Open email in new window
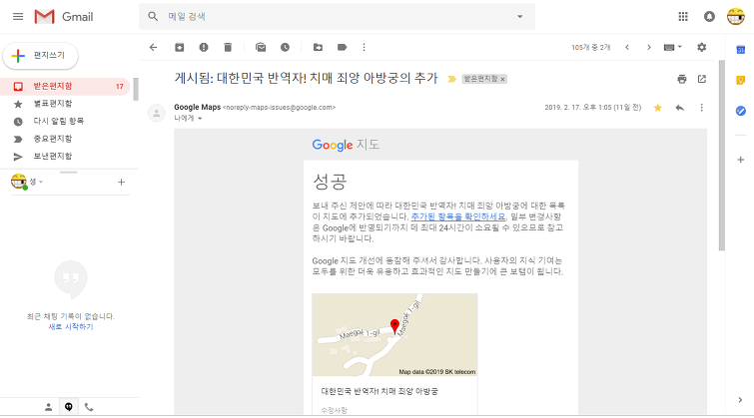 point(702,79)
